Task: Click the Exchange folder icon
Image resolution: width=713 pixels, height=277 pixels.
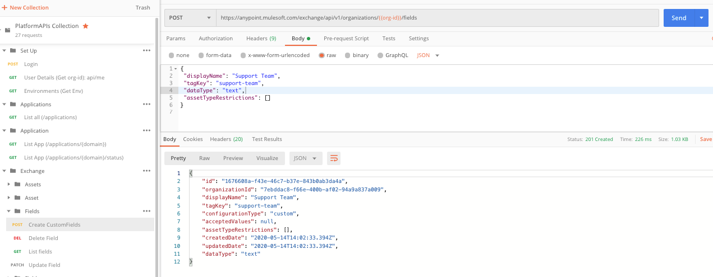Action: (x=13, y=171)
